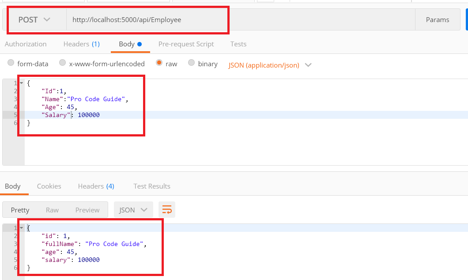The height and width of the screenshot is (280, 468).
Task: Show the response Headers (4) tab
Action: 96,186
